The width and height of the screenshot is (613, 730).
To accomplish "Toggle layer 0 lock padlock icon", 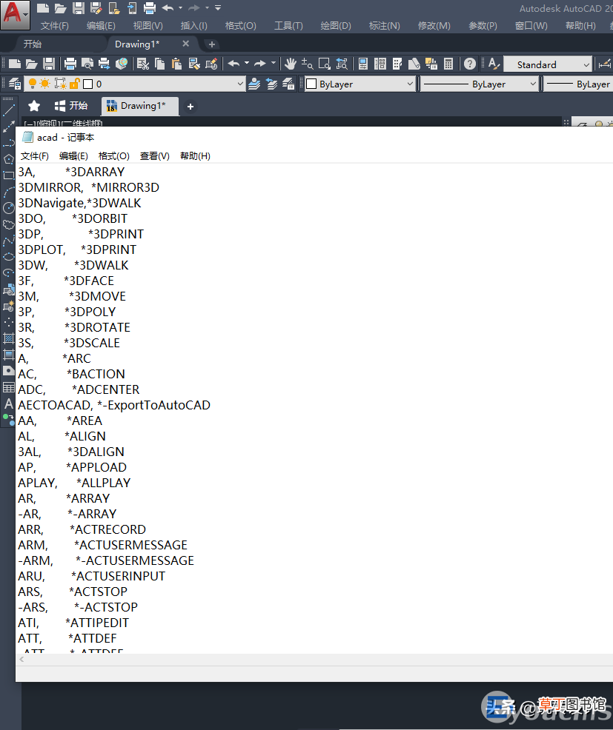I will 75,84.
